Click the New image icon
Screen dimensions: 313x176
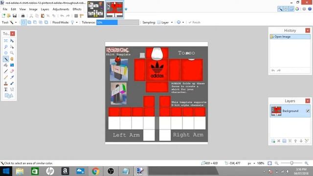click(x=3, y=16)
